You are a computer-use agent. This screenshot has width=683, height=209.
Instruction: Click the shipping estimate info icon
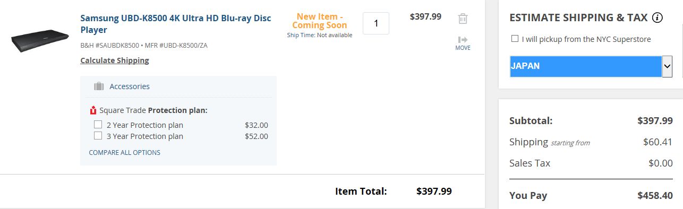point(658,18)
